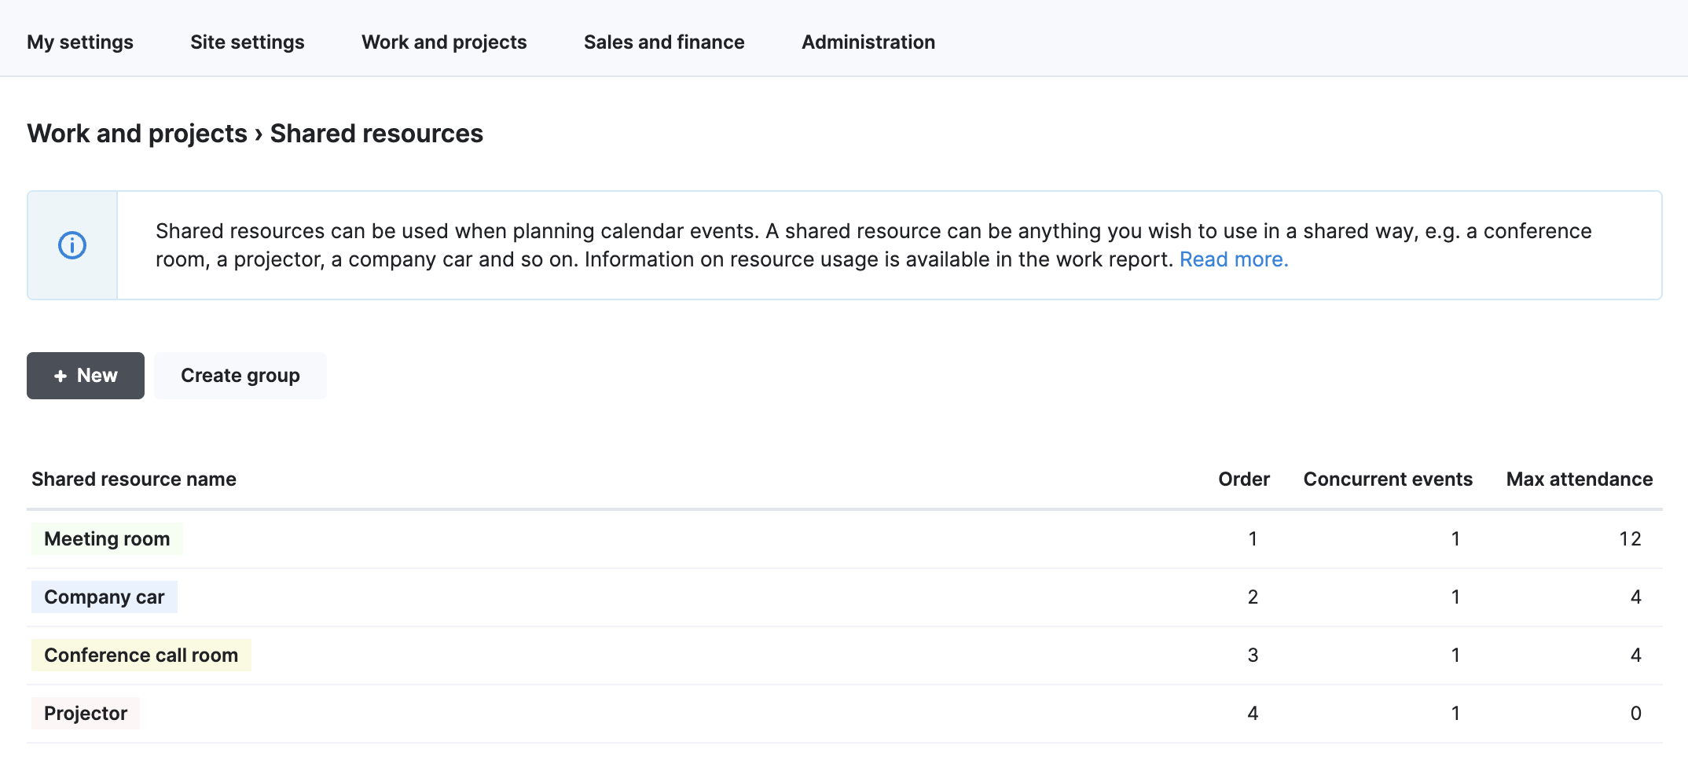Click the Concurrent events column header
Viewport: 1688px width, 775px height.
coord(1388,479)
